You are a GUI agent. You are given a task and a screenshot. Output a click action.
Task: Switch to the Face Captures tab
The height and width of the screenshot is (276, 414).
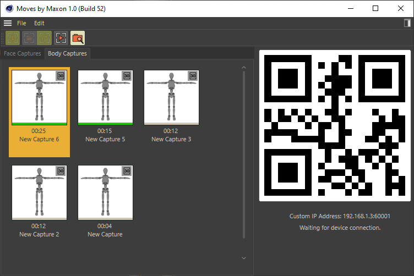point(23,53)
